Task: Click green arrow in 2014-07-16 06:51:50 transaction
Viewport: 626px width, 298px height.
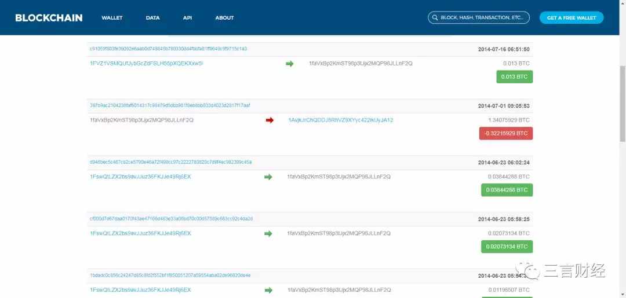Action: click(289, 64)
